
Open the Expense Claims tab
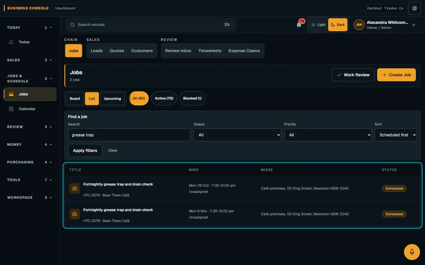[x=244, y=51]
